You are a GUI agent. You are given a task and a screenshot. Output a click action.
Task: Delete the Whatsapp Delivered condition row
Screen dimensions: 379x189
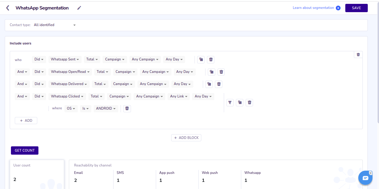click(x=219, y=84)
